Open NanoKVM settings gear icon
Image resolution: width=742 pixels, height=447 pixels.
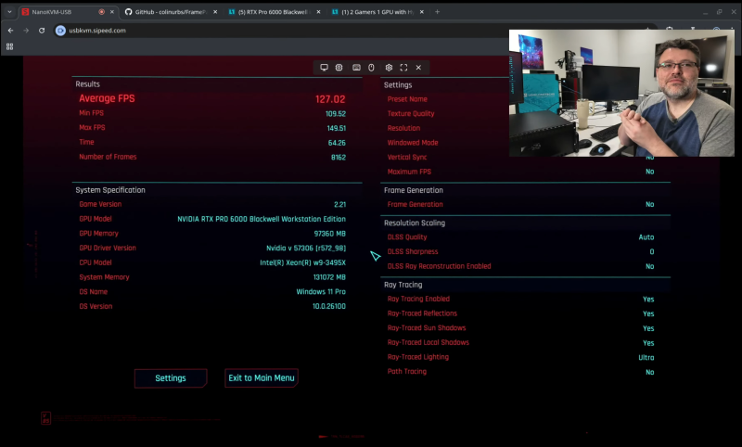pos(389,68)
